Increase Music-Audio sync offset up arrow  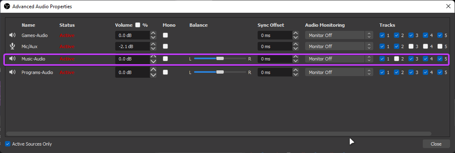[295, 56]
